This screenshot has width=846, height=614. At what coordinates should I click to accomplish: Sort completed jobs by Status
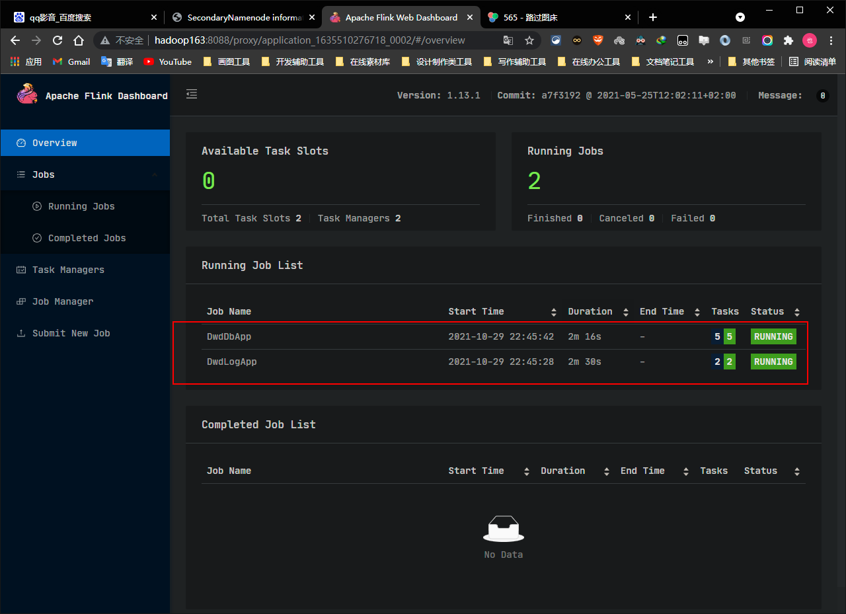coord(797,471)
